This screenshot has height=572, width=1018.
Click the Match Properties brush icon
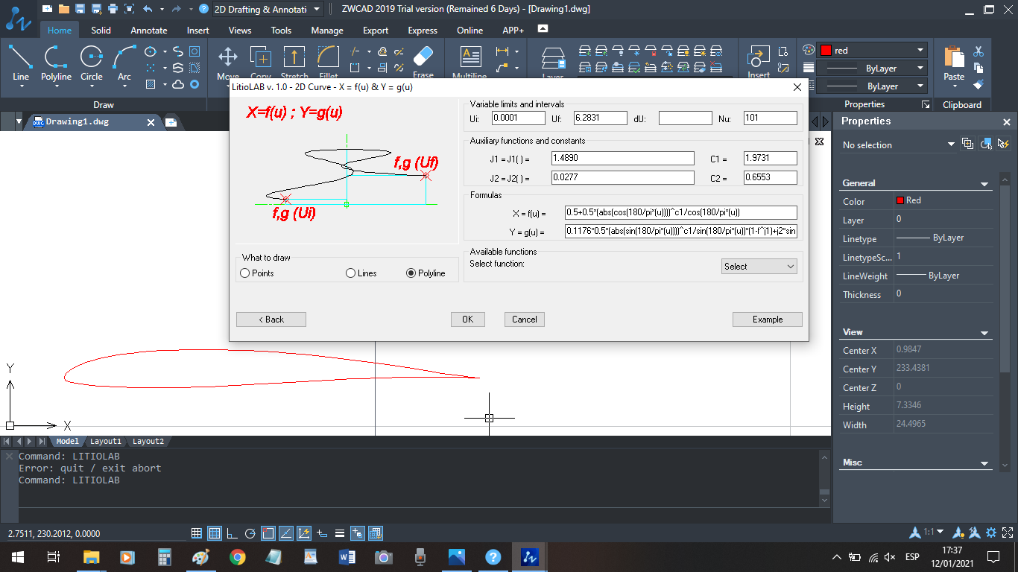(979, 84)
